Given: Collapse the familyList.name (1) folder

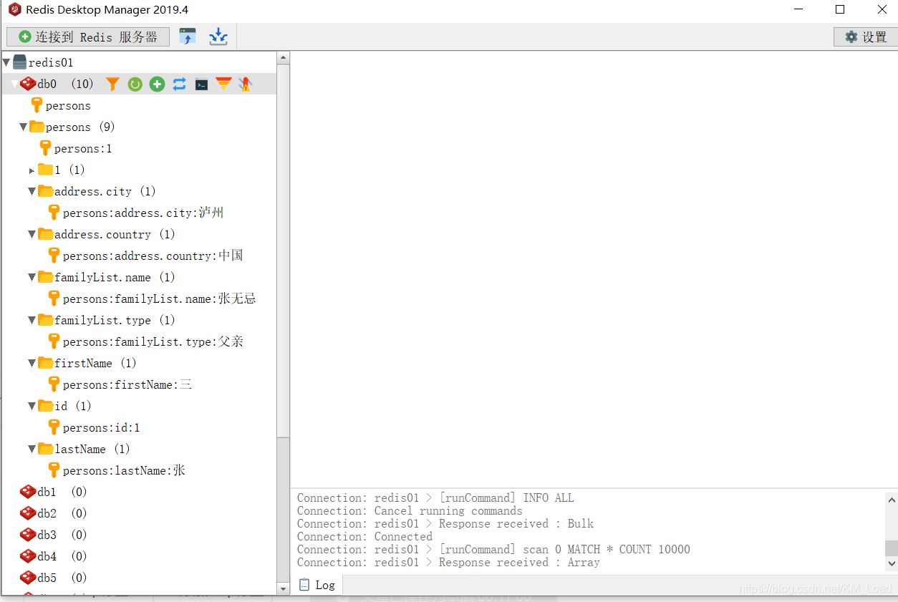Looking at the screenshot, I should 32,277.
